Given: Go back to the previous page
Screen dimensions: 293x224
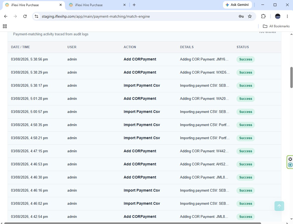Looking at the screenshot, I should click(x=6, y=16).
